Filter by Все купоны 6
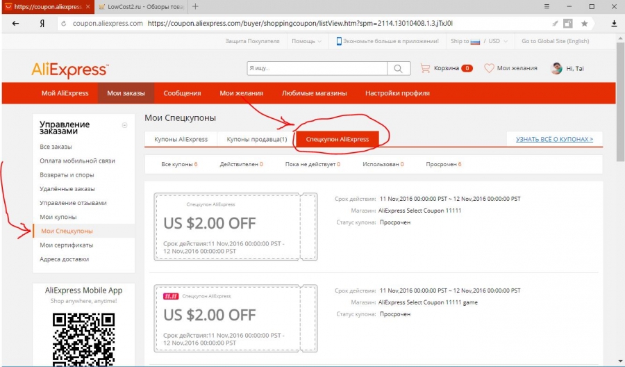The height and width of the screenshot is (367, 625). coord(179,164)
